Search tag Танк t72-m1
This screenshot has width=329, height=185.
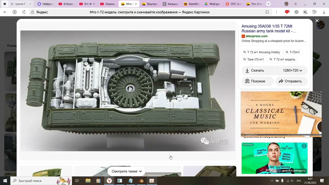click(254, 59)
